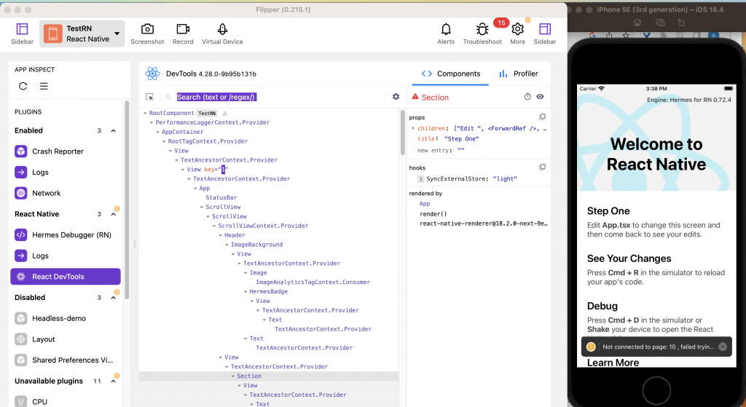Inspect the matching element using eye icon

click(540, 97)
